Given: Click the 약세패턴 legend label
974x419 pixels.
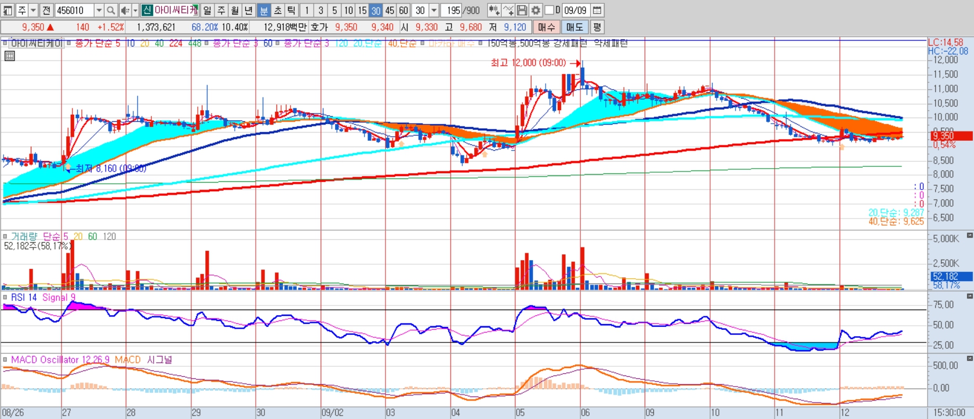Looking at the screenshot, I should 610,43.
